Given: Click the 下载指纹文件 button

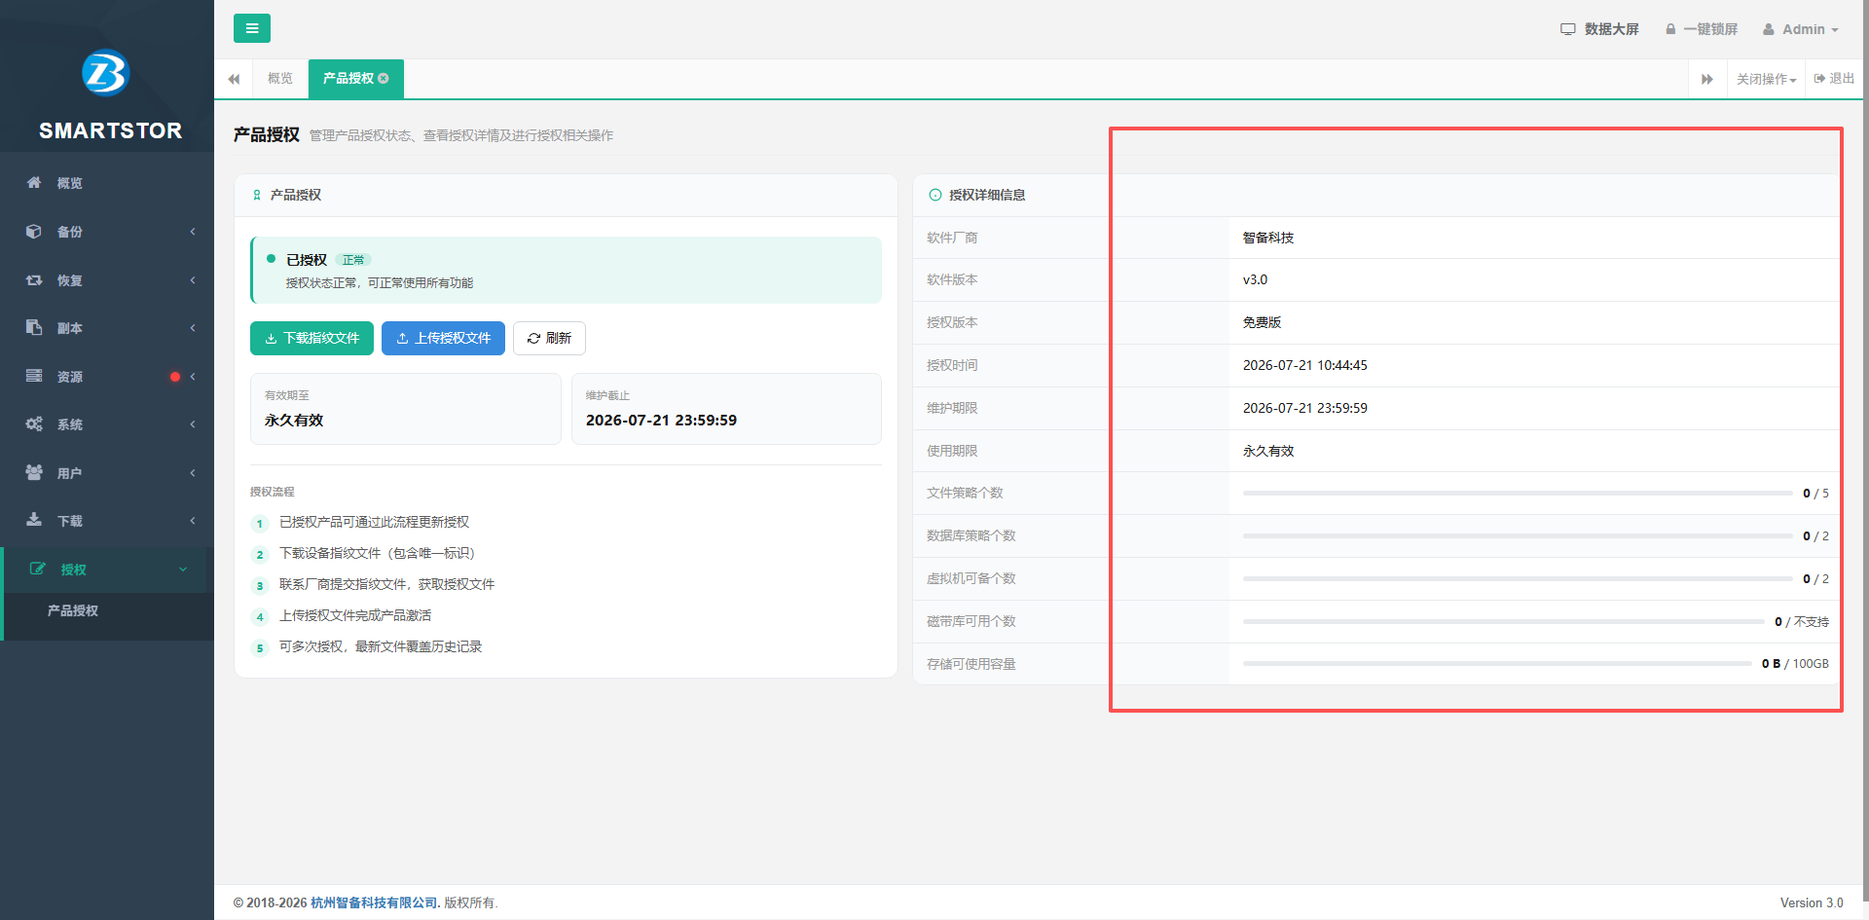Looking at the screenshot, I should pyautogui.click(x=311, y=338).
